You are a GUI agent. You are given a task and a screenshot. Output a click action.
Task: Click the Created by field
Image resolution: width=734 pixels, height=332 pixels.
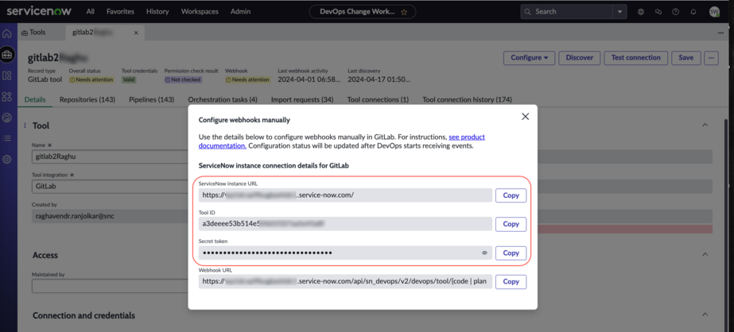(x=110, y=216)
